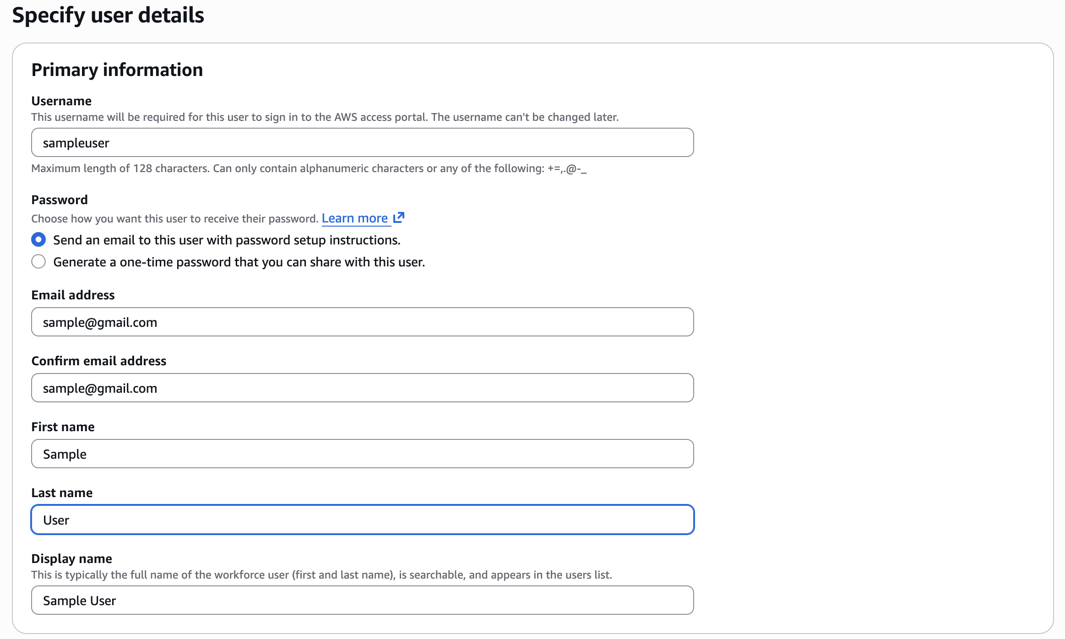Click the Username label

click(x=61, y=101)
